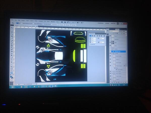The image size is (151, 113).
Task: Click the foreground color swatch
Action: coord(11,77)
